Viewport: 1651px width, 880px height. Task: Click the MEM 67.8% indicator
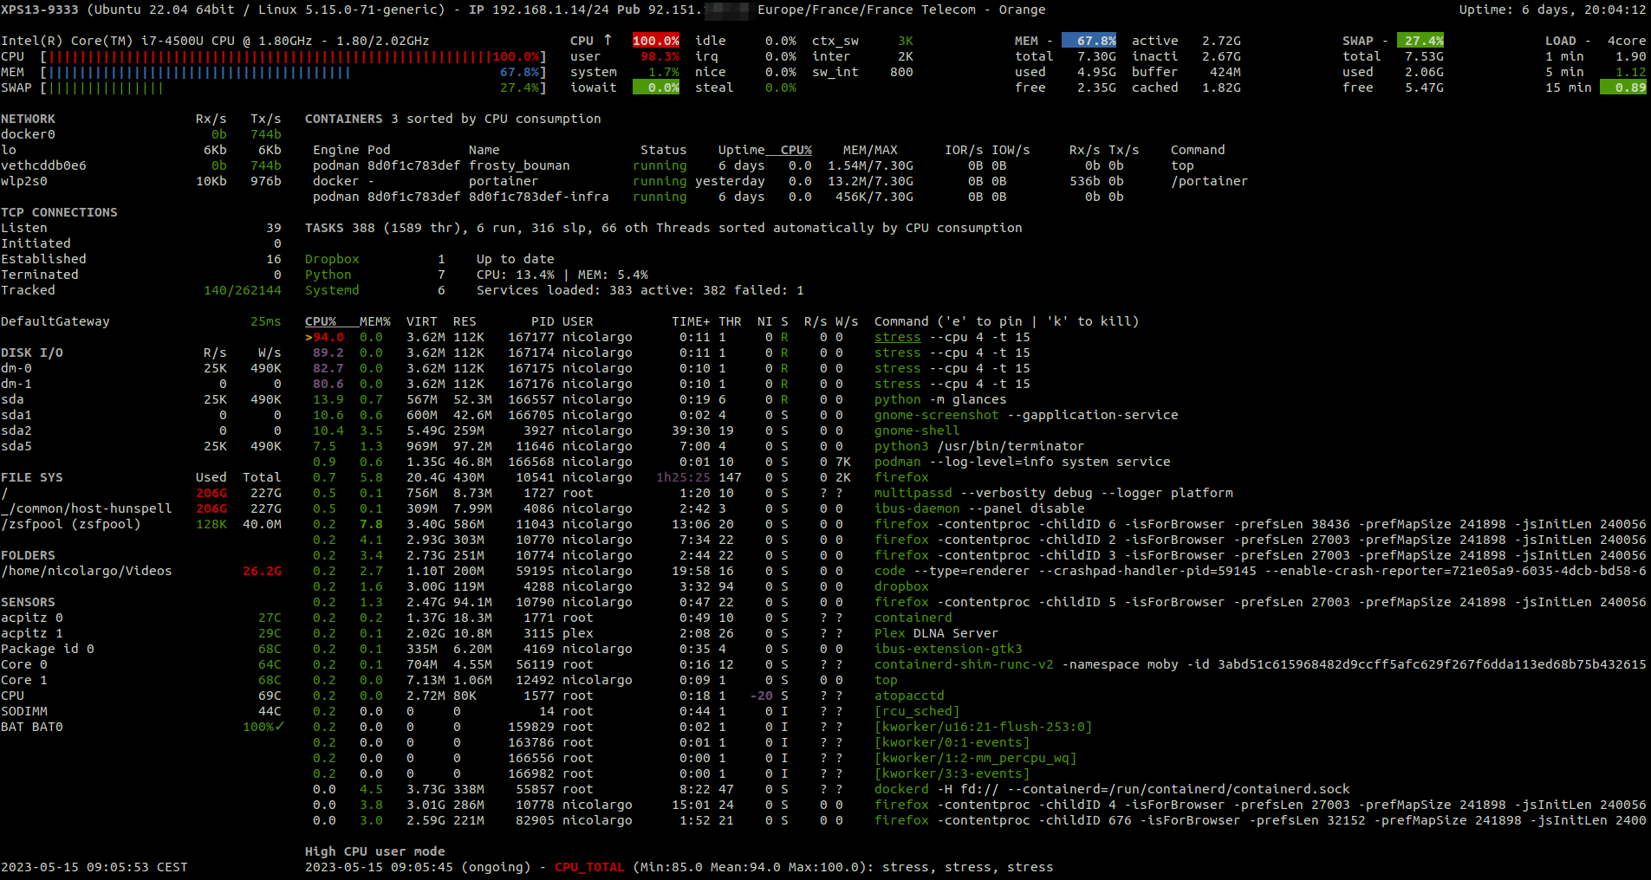pos(1090,40)
